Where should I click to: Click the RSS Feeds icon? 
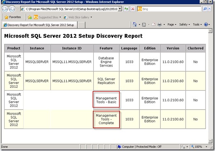click(x=144, y=24)
